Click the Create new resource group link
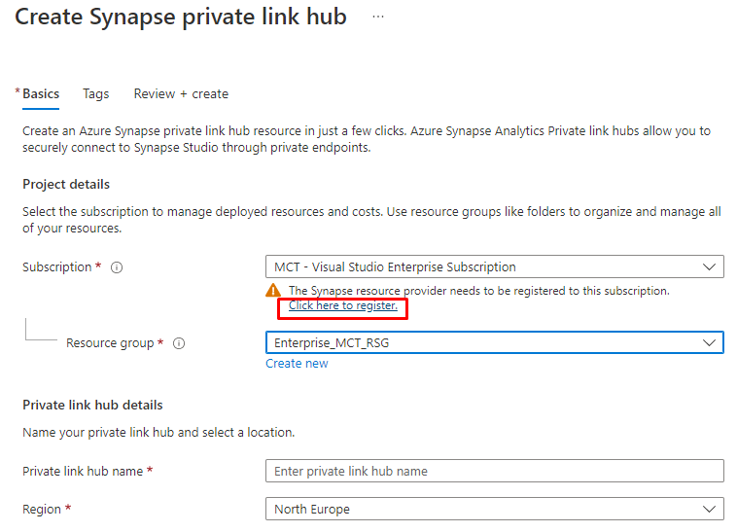Viewport: 737px width, 532px height. (x=297, y=364)
